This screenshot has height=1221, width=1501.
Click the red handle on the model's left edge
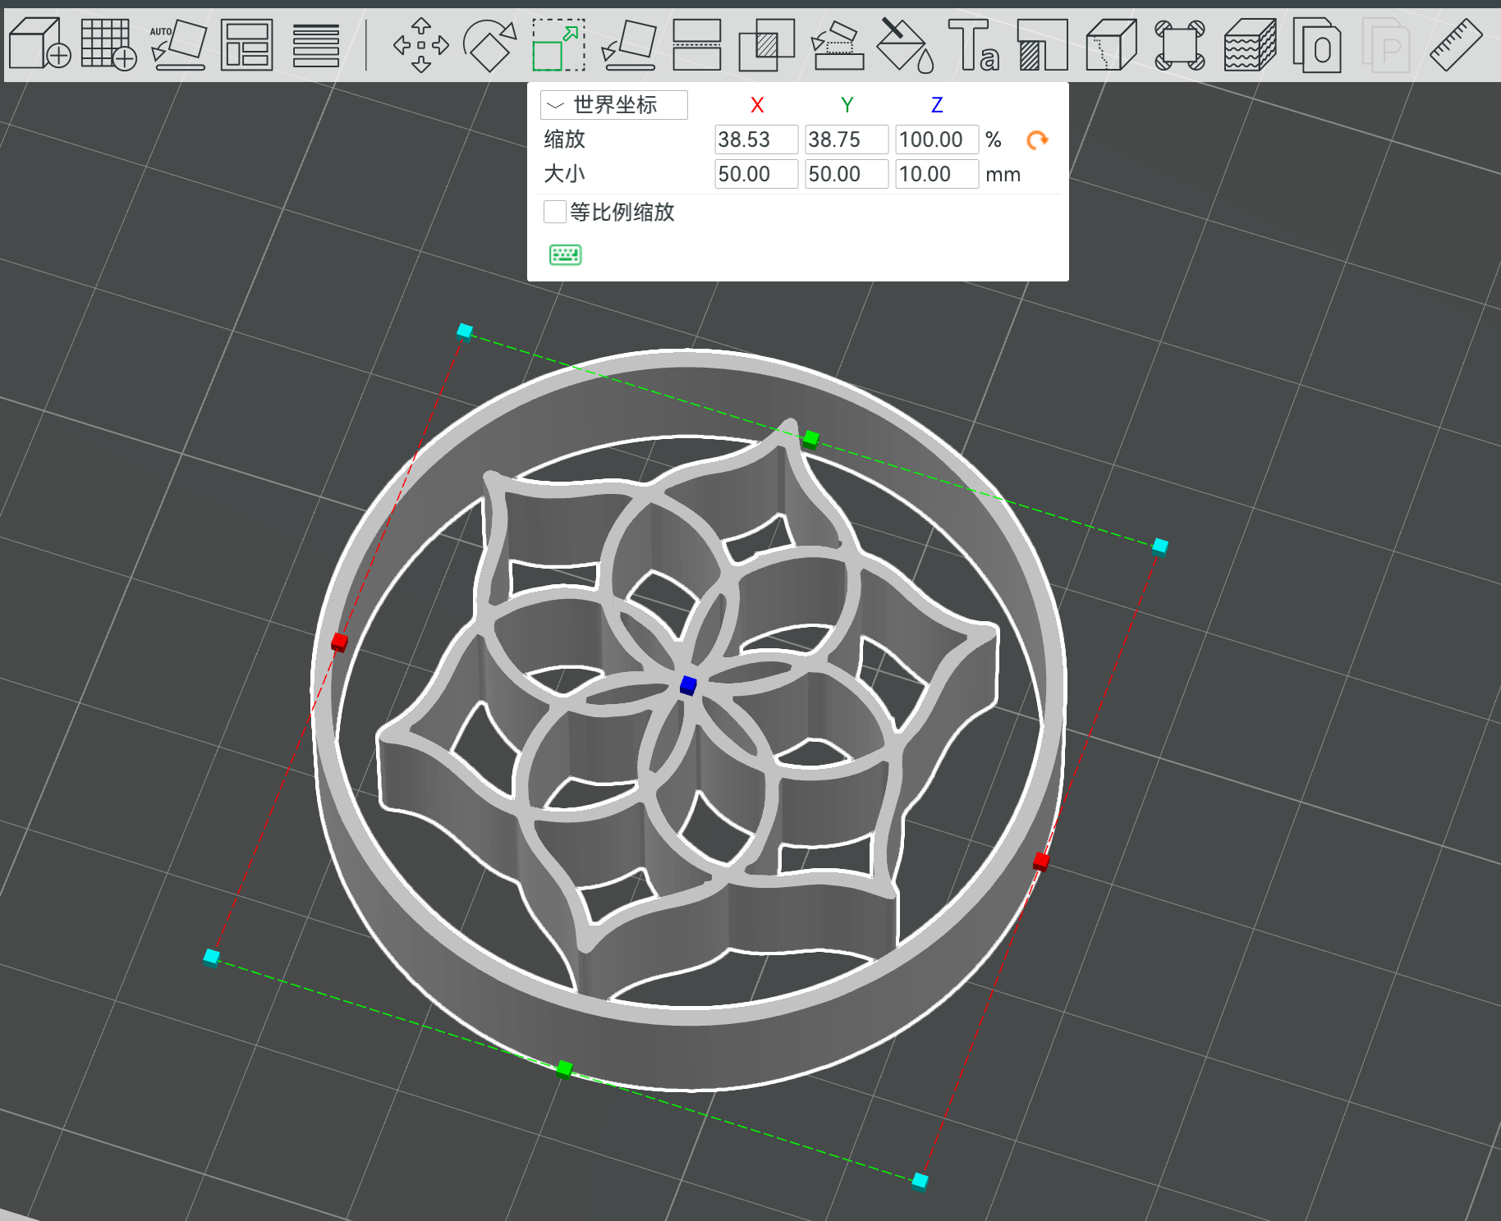(x=339, y=642)
